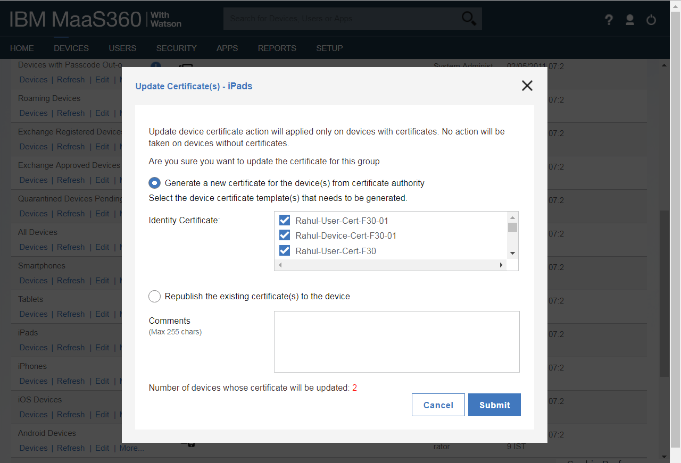The image size is (681, 463).
Task: Click the right arrow of the certificate list scrollbar
Action: click(x=501, y=264)
